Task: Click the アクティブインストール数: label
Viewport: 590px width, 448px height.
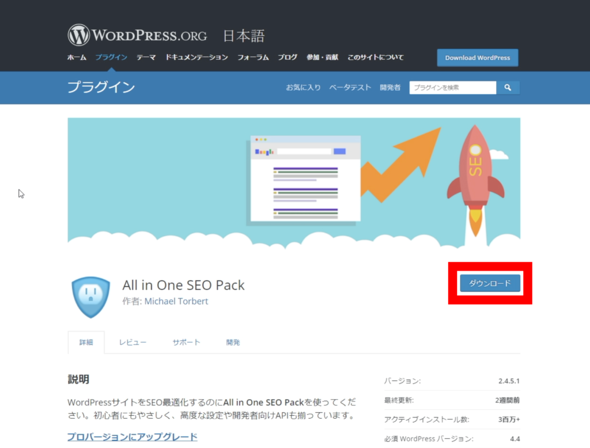Action: 427,419
